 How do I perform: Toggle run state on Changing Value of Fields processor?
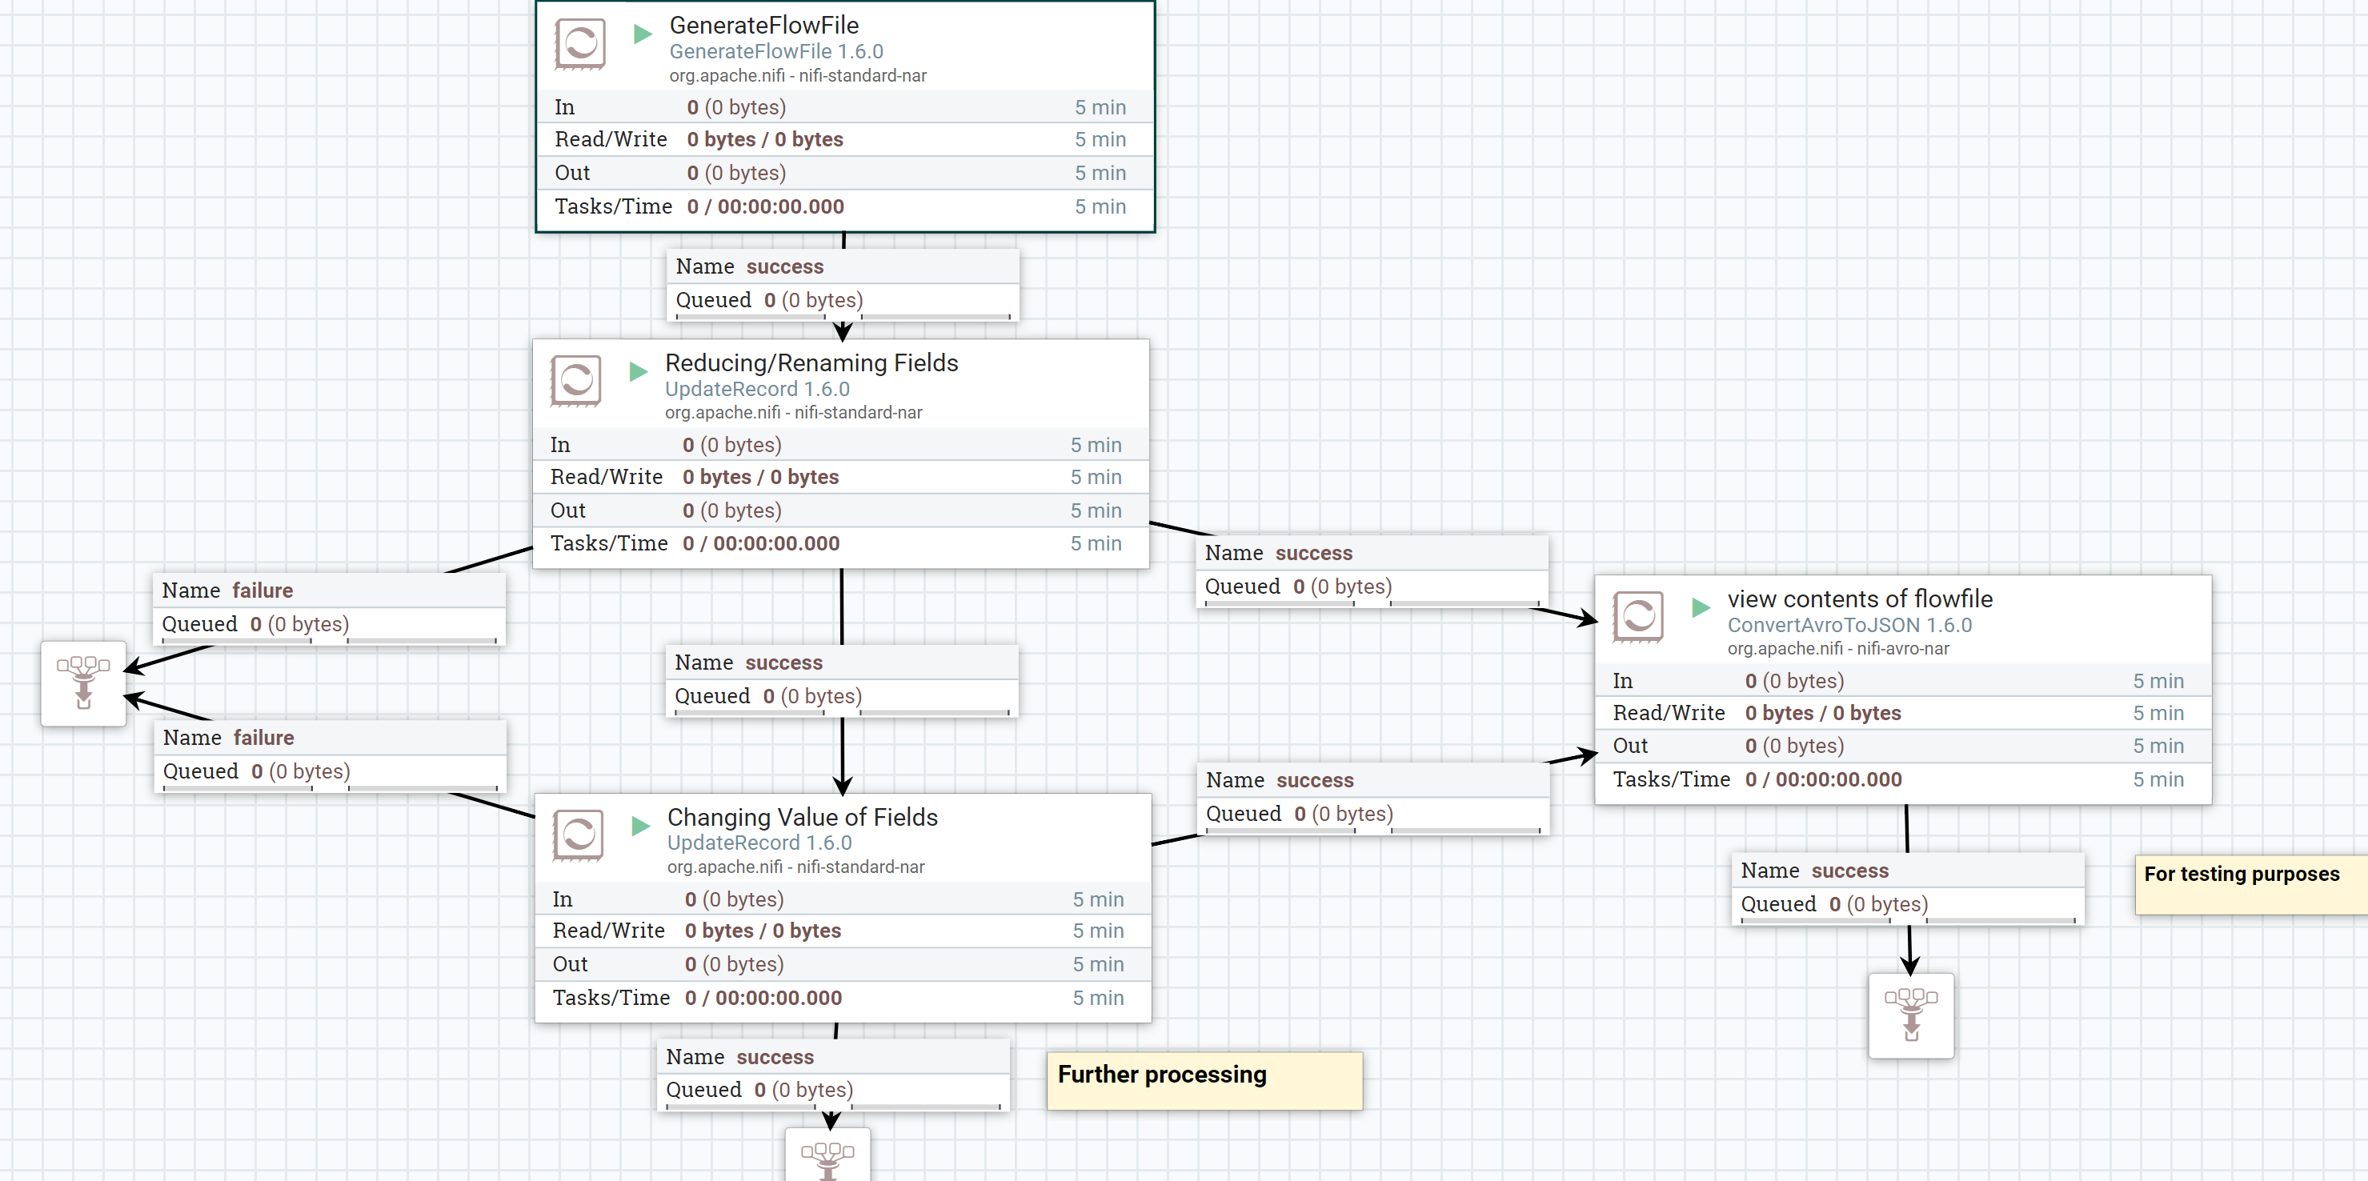[x=639, y=827]
